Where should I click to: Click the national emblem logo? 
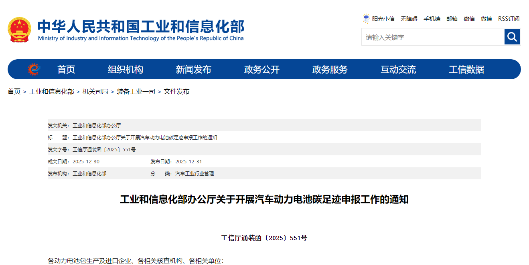pos(19,30)
